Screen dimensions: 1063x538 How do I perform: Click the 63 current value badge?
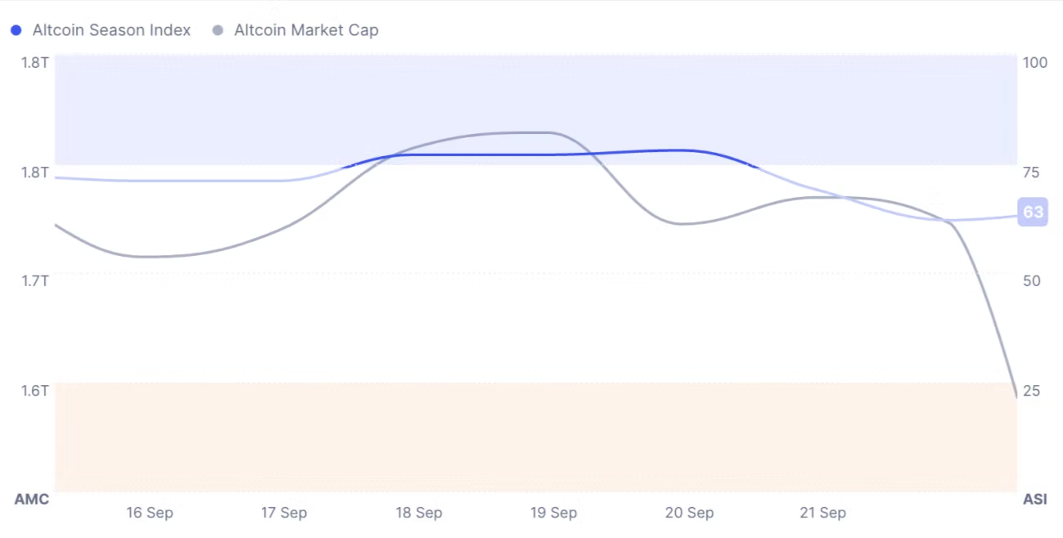tap(1033, 213)
